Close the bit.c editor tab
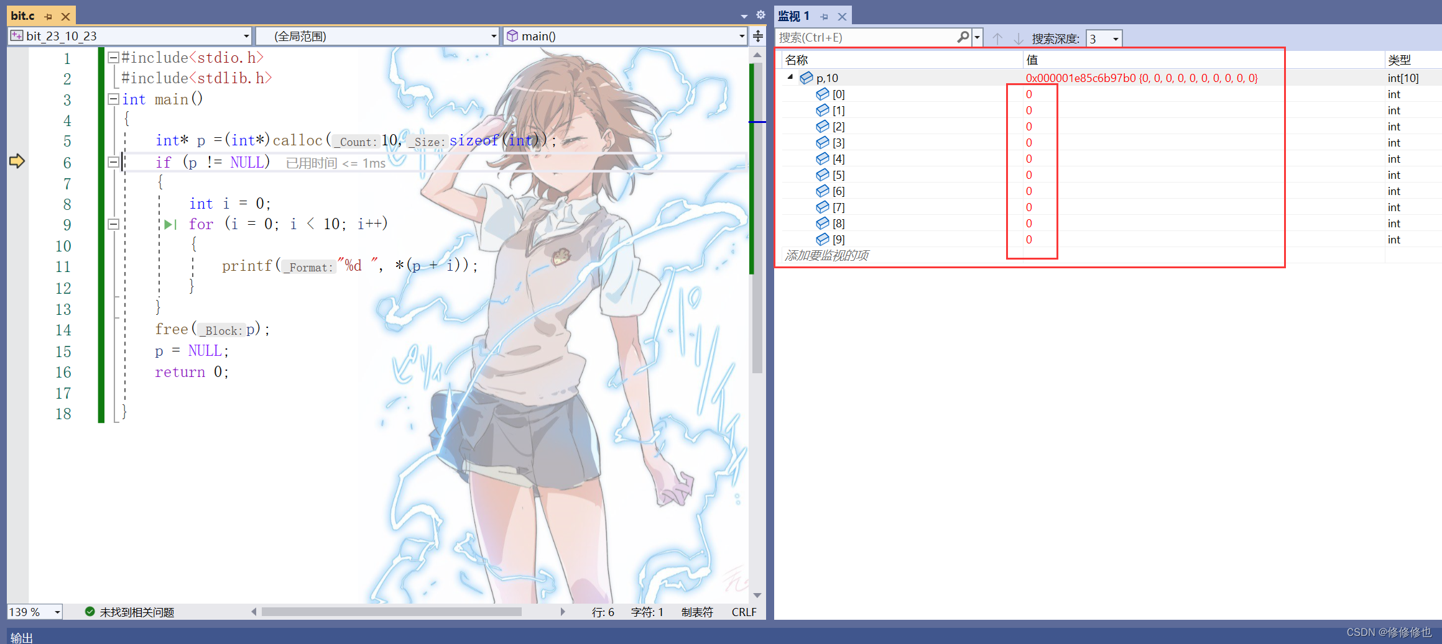1442x644 pixels. coord(65,17)
